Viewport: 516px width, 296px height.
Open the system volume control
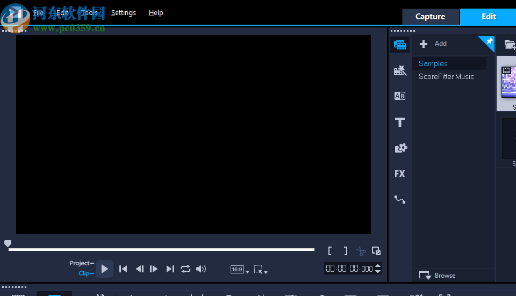click(200, 269)
